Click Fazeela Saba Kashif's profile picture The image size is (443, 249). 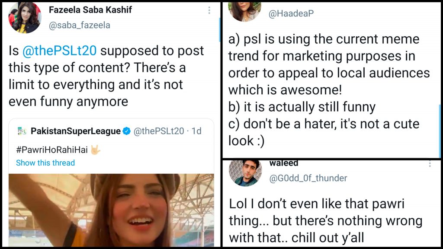pyautogui.click(x=24, y=18)
